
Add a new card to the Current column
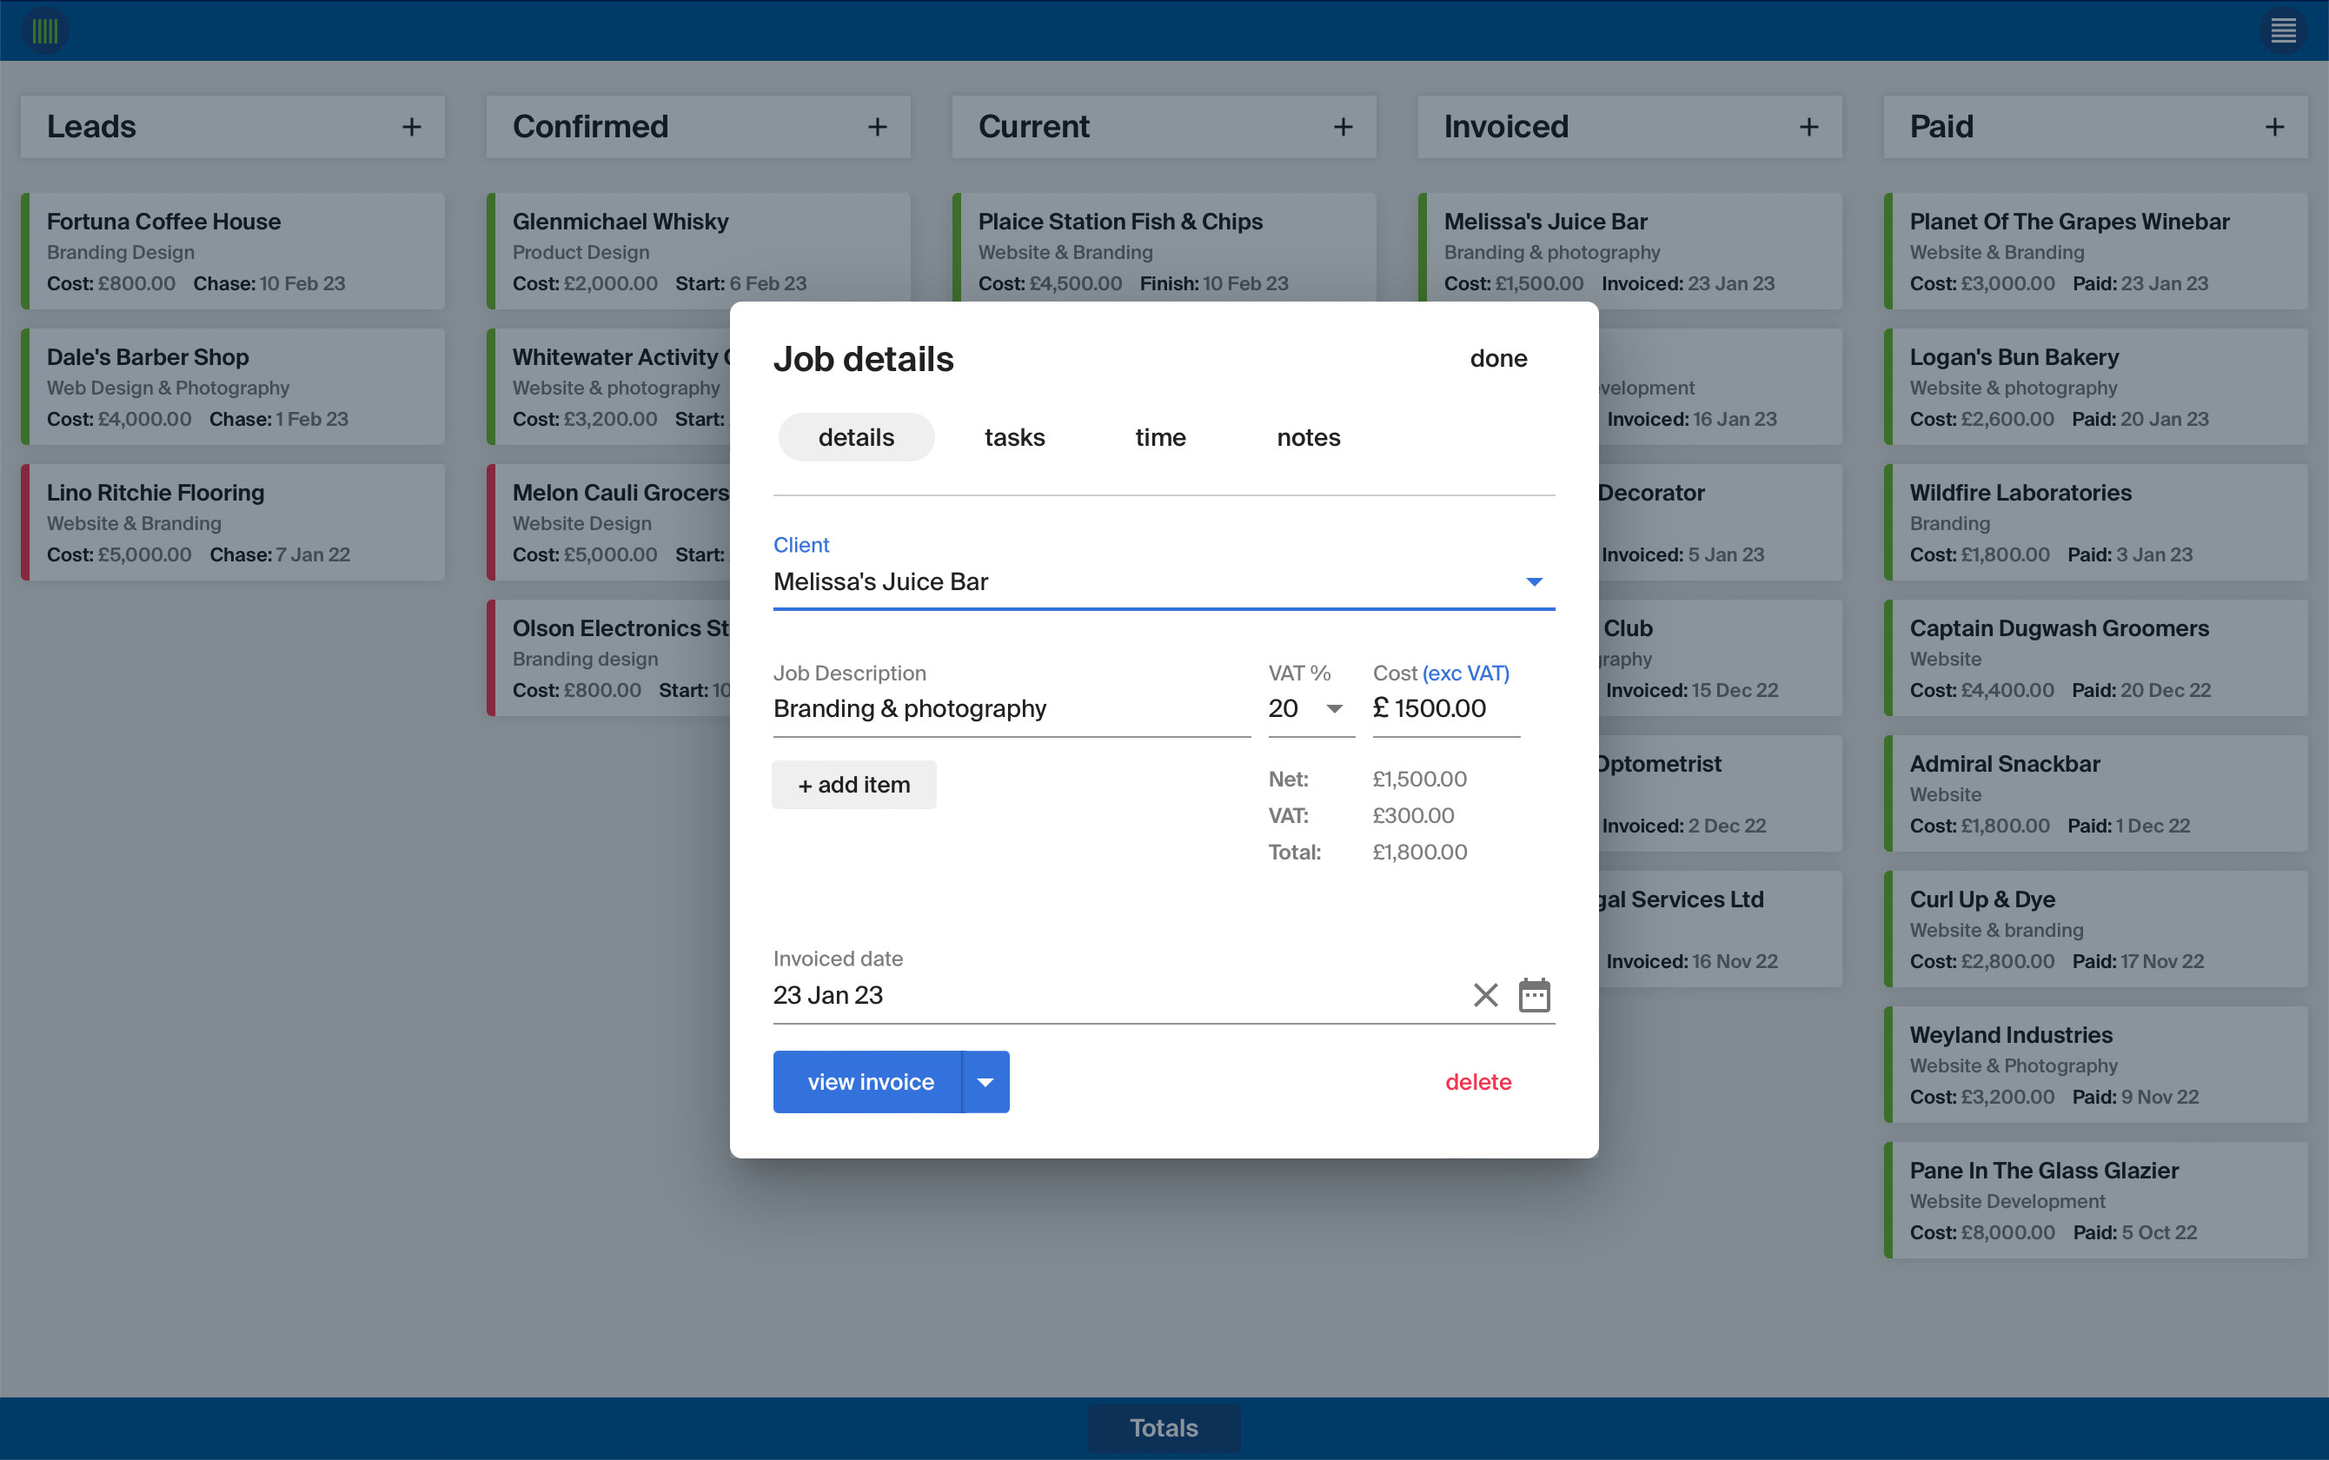click(1344, 127)
